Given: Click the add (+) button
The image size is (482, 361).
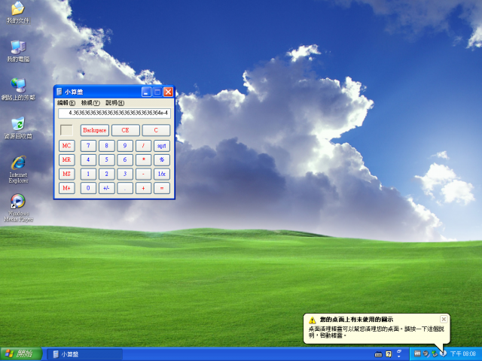Looking at the screenshot, I should tap(144, 188).
